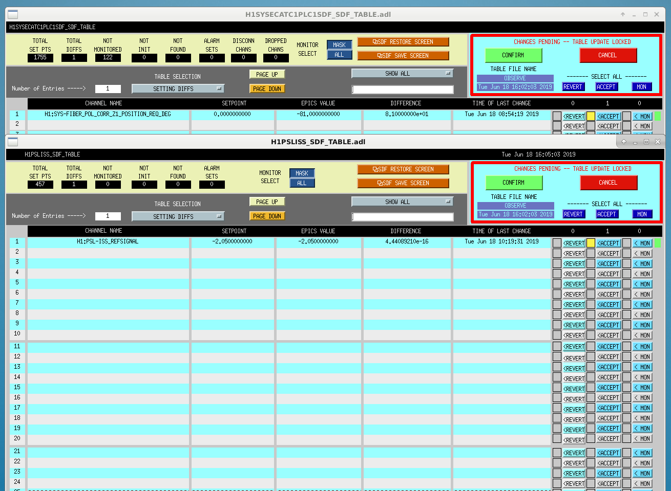Click the shade-up arrow icon in H1PSLISS title bar
Screen dimensions: 671x491
(624, 142)
